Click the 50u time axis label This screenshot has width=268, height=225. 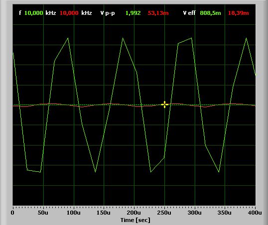click(43, 213)
